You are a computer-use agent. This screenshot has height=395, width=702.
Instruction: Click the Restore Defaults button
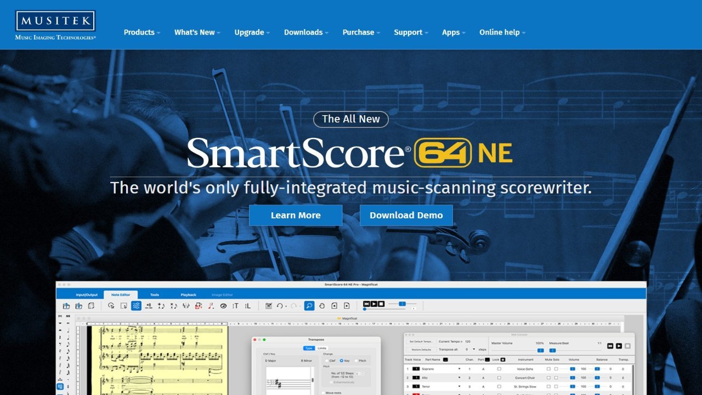coord(421,349)
